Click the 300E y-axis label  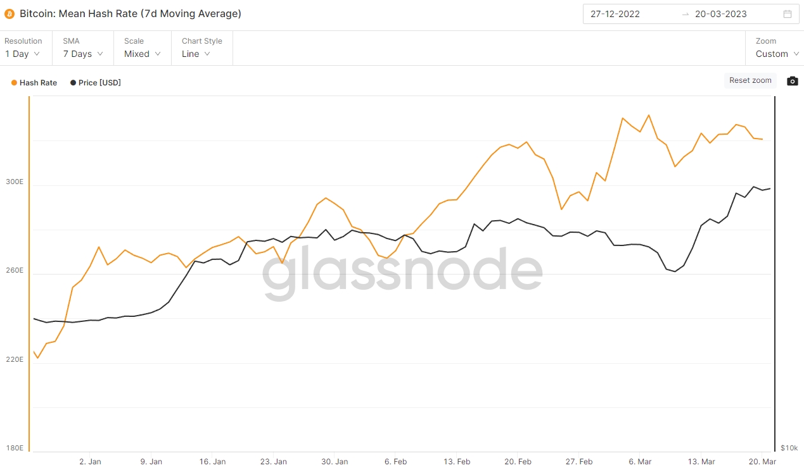point(15,182)
